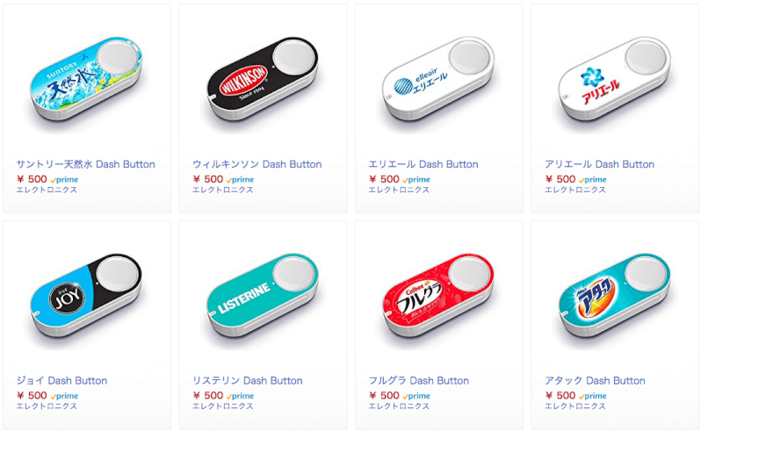Click the elleair Dash Button image

tap(438, 79)
